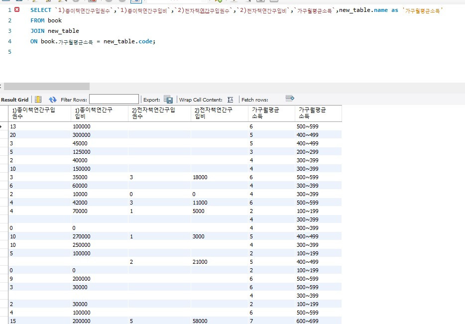Select the cell with value 150000
Screen dimensions: 465x324
click(100, 169)
